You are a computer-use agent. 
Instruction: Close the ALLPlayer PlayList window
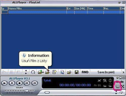[124, 3]
